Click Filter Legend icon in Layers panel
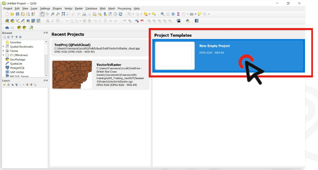This screenshot has width=318, height=170. click(16, 85)
